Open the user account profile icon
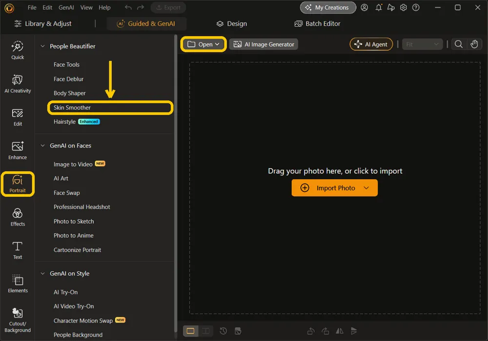 point(364,7)
